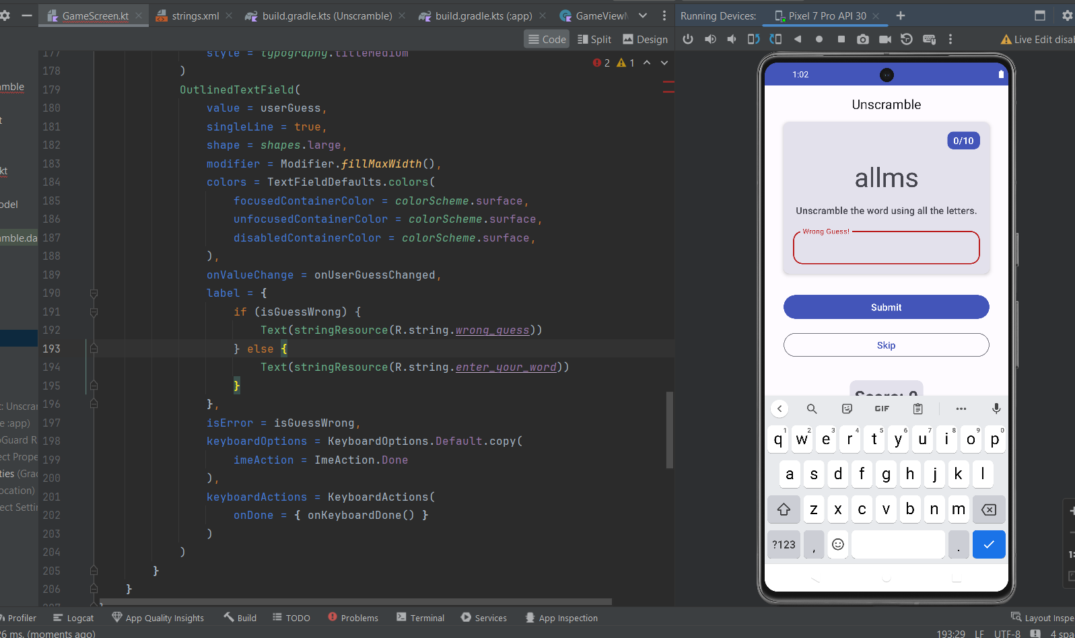Image resolution: width=1075 pixels, height=638 pixels.
Task: Toggle the keyboard Shift key
Action: [784, 509]
